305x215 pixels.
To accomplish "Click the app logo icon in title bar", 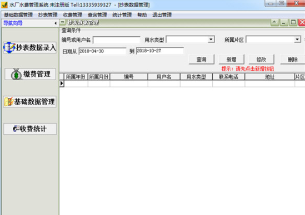I will 4,4.
